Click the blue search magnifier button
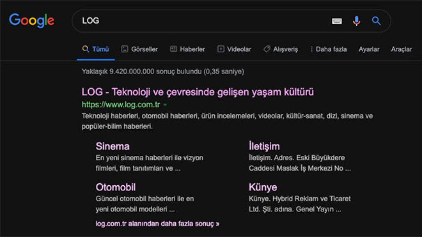The width and height of the screenshot is (422, 237). [376, 21]
